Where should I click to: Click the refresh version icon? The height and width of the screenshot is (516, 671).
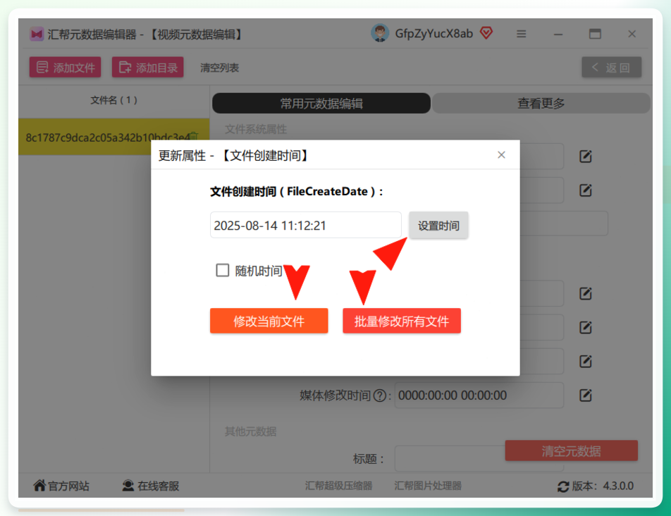click(563, 486)
